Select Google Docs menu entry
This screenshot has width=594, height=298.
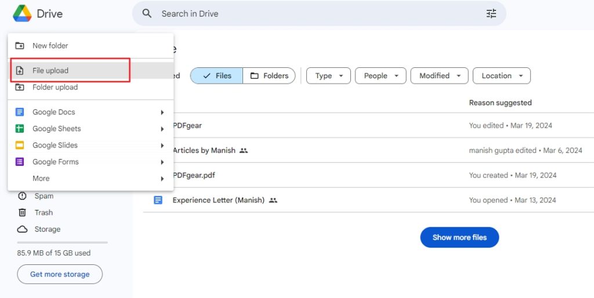90,112
